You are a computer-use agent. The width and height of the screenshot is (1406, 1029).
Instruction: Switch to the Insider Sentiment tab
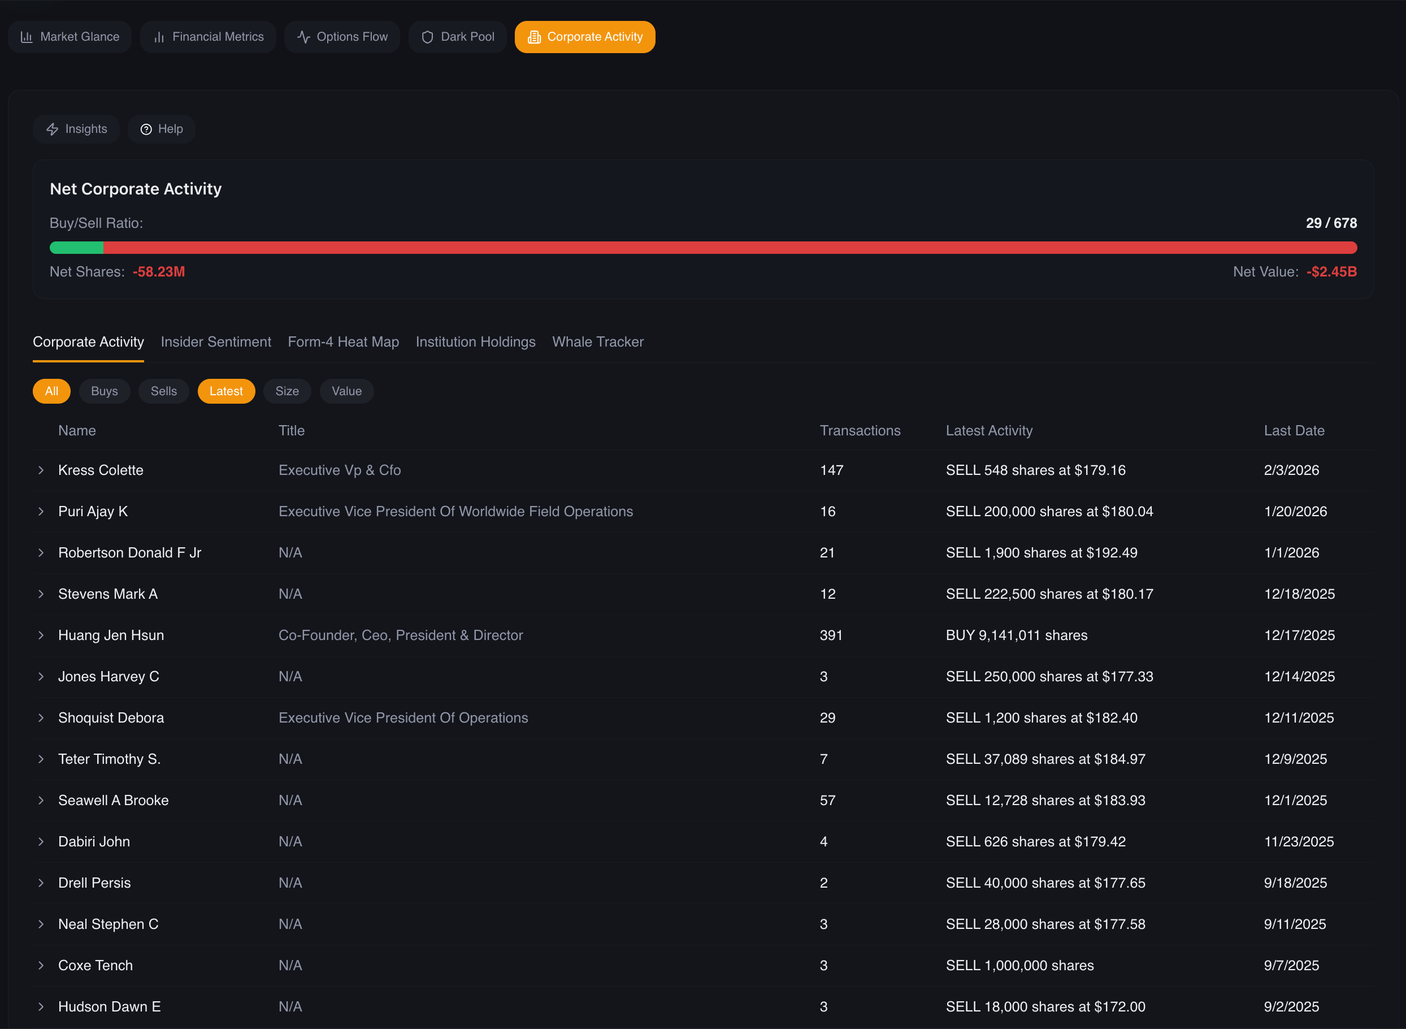(x=216, y=341)
